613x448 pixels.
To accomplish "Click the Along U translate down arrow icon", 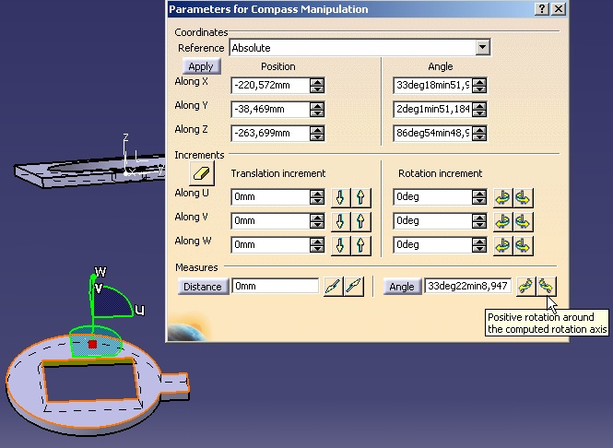I will [x=340, y=197].
